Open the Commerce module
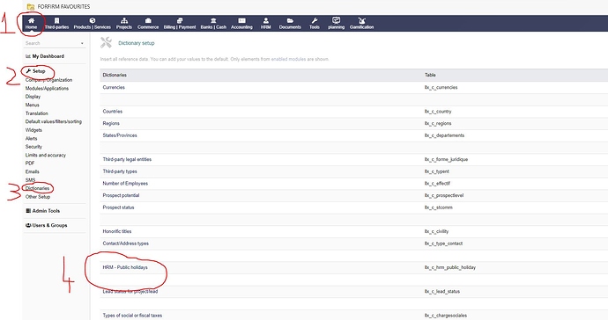This screenshot has height=320, width=608. [x=148, y=24]
